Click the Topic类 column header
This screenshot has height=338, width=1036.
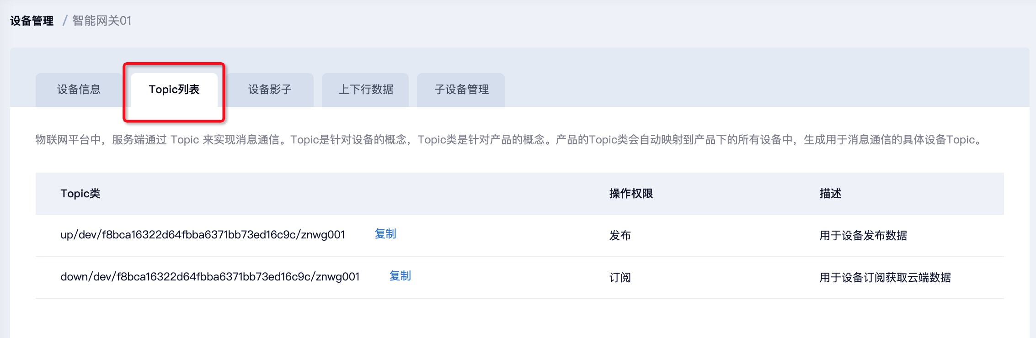click(x=80, y=194)
